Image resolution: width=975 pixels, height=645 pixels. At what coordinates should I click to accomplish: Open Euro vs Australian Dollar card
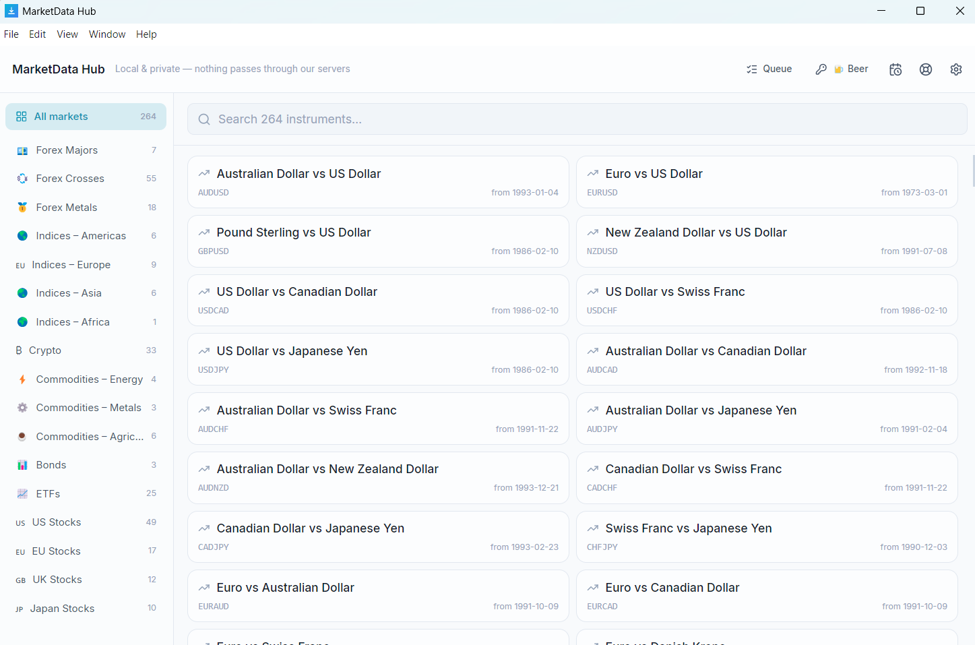(378, 596)
